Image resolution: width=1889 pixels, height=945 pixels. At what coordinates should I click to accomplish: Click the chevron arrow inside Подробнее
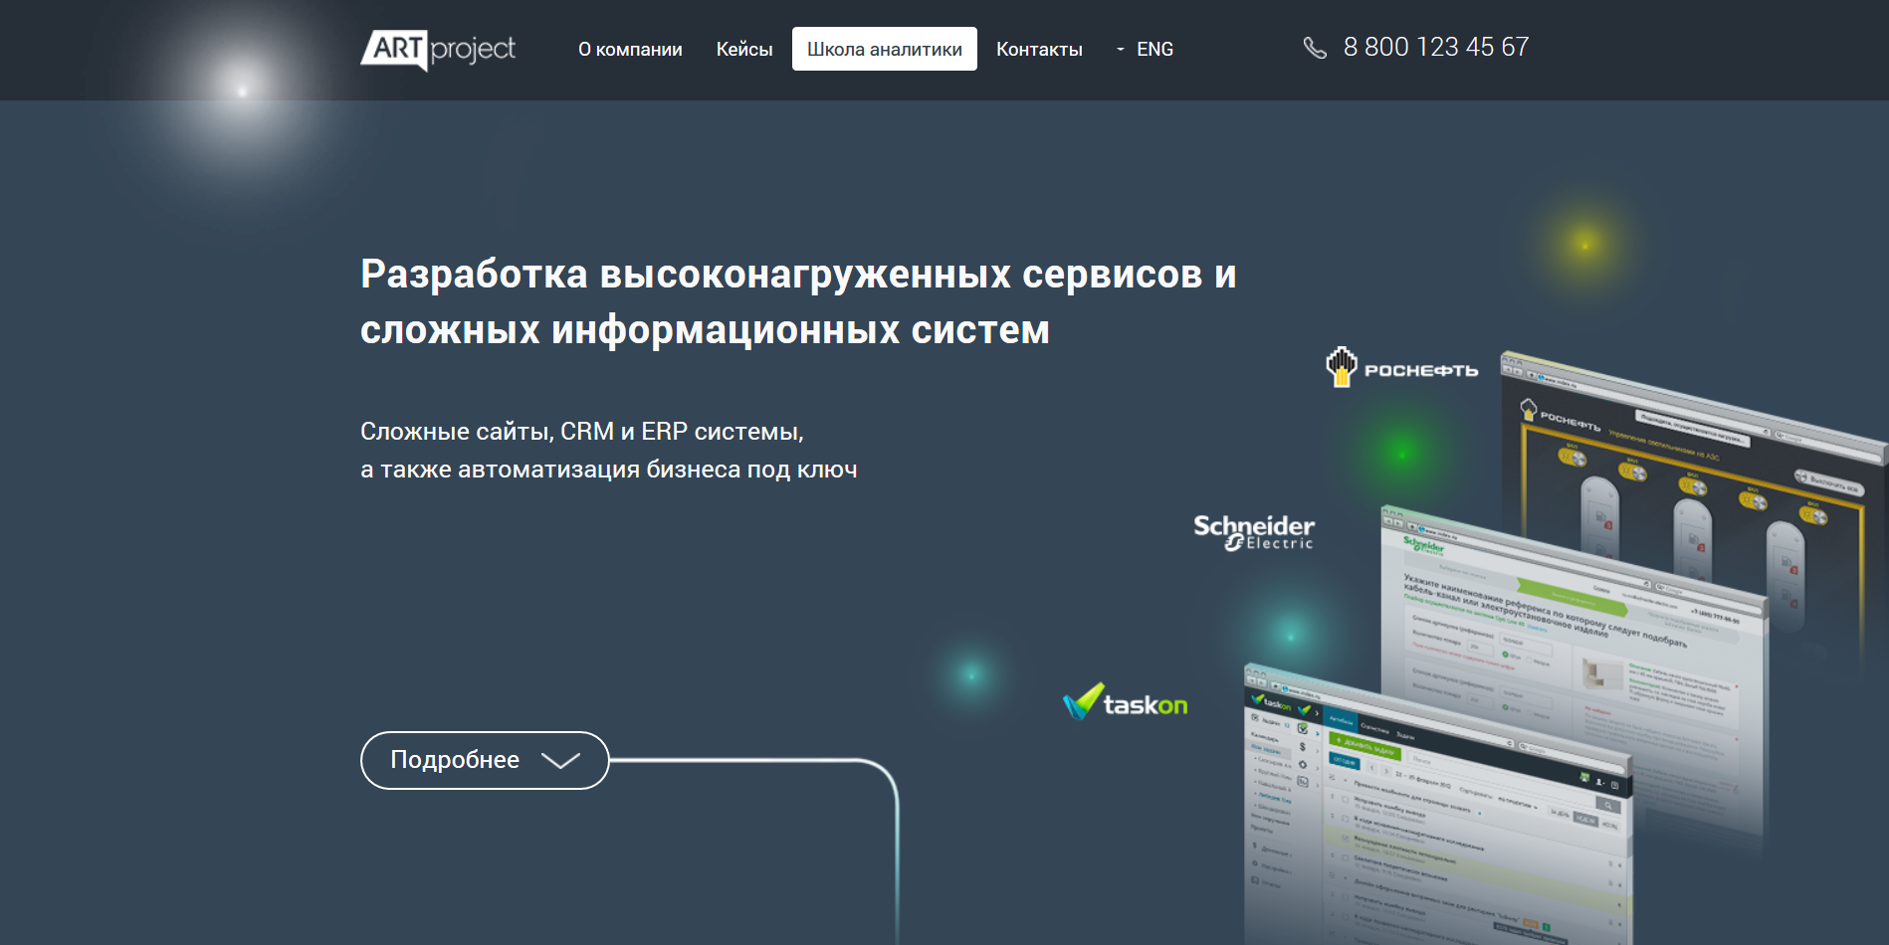click(x=560, y=761)
